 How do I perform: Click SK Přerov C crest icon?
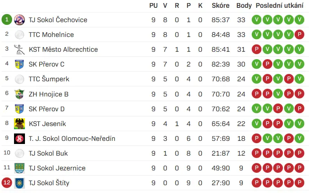click(x=19, y=64)
